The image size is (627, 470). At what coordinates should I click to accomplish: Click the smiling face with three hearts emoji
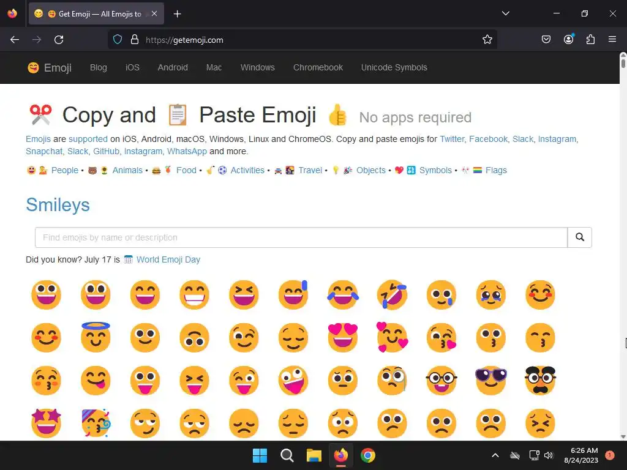(x=392, y=338)
